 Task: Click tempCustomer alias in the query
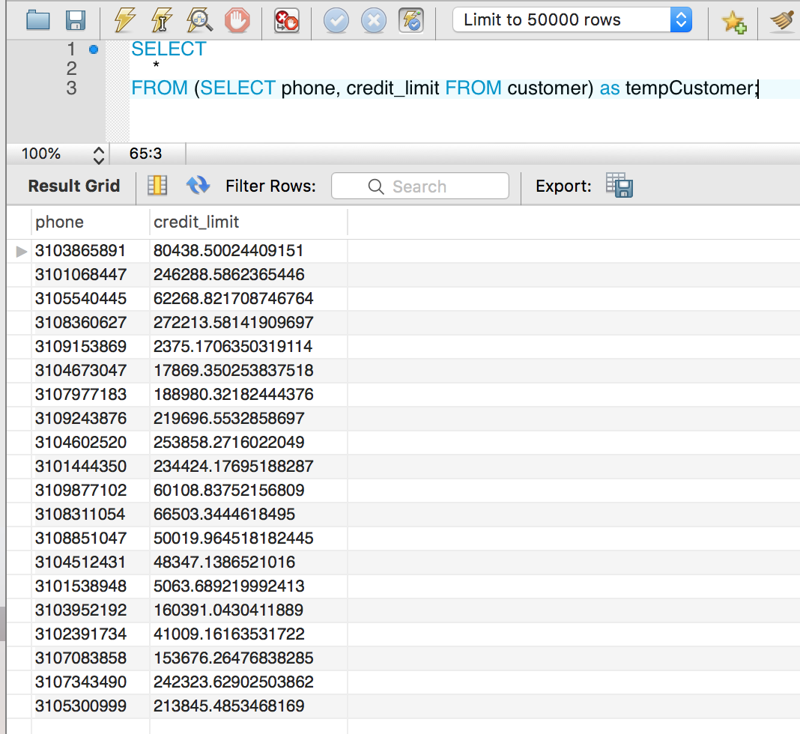point(689,88)
